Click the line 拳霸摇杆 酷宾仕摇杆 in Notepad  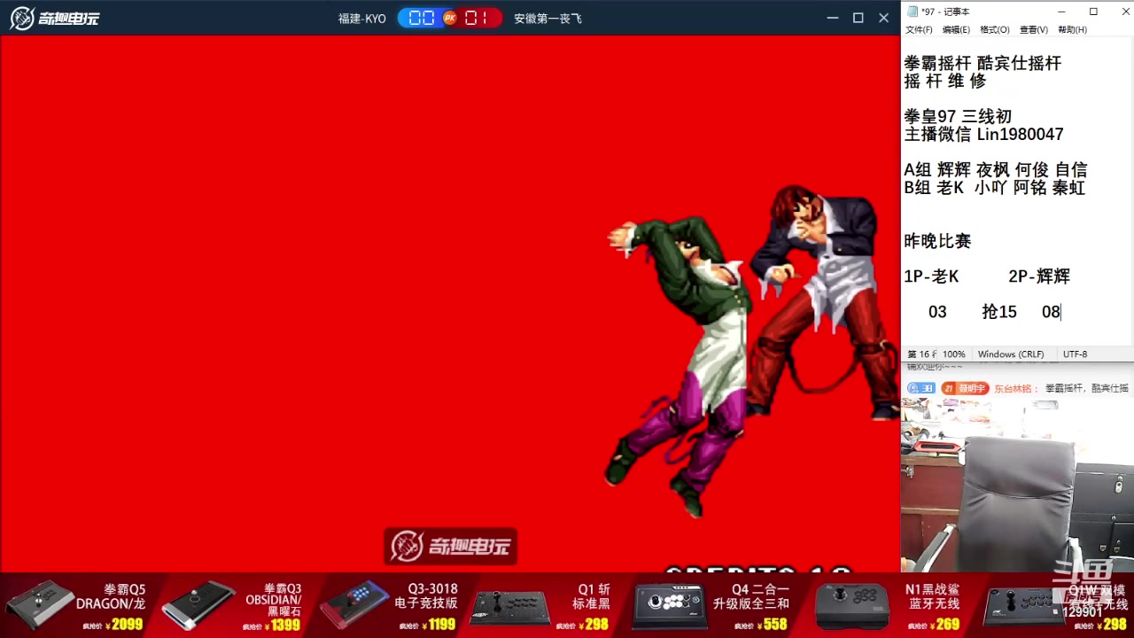[983, 63]
